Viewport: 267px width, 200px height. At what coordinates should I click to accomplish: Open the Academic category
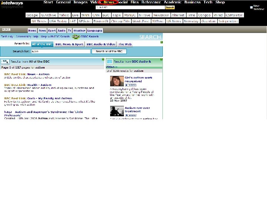[173, 2]
